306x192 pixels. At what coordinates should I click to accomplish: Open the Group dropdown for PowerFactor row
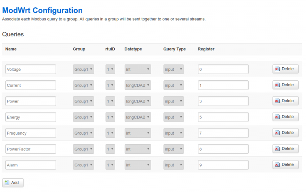pyautogui.click(x=83, y=149)
